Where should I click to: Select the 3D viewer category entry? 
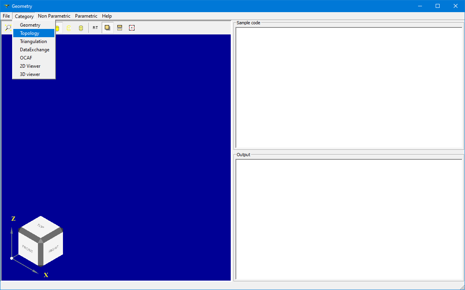(x=30, y=74)
